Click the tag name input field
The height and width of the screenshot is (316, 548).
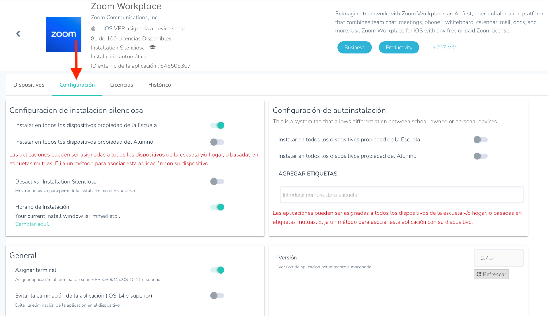pos(401,195)
